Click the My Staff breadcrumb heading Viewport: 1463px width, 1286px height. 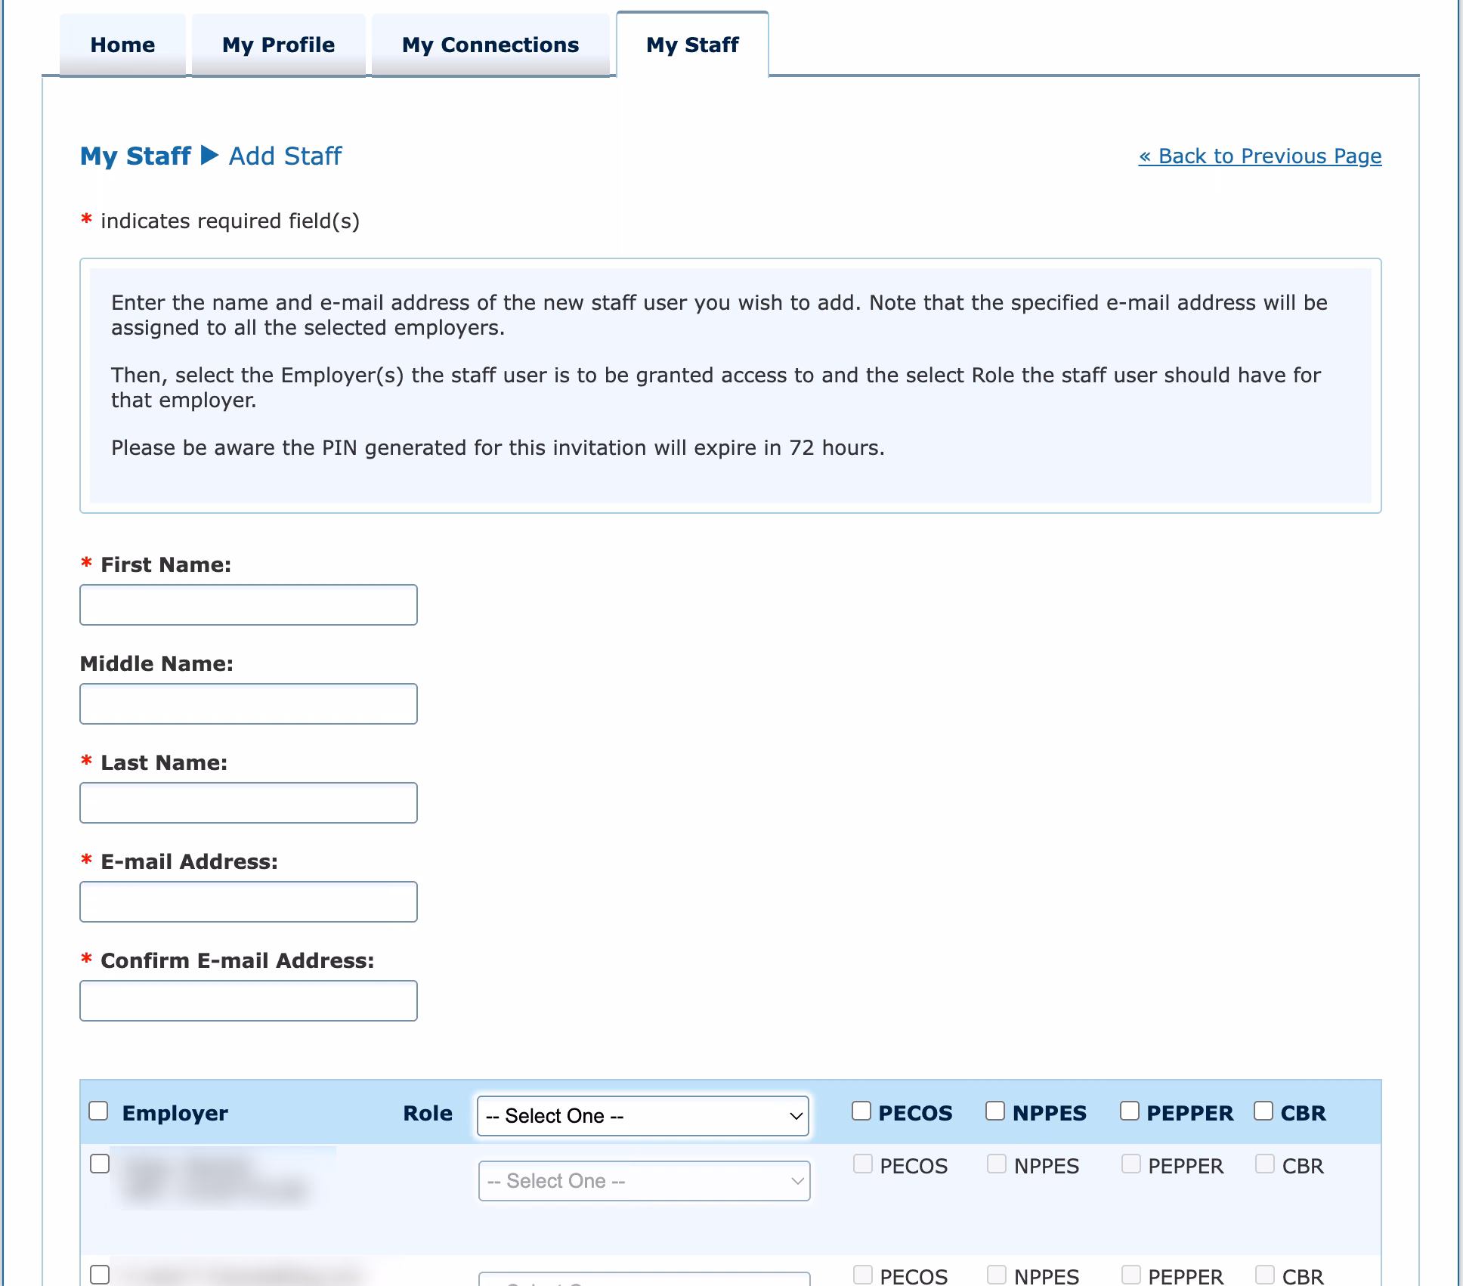point(135,156)
